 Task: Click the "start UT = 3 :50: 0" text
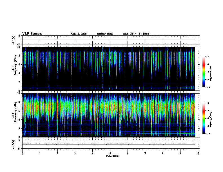click(136, 34)
